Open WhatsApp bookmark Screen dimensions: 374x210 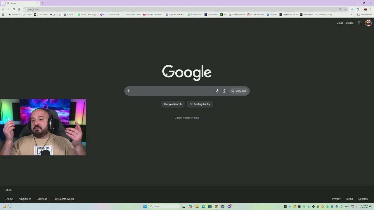195,15
